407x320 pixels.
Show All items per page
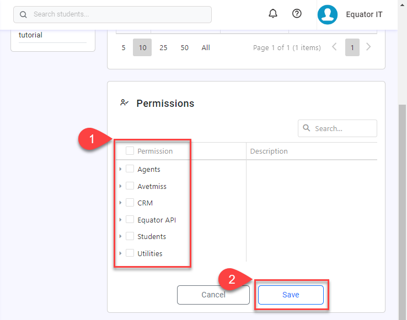[206, 48]
